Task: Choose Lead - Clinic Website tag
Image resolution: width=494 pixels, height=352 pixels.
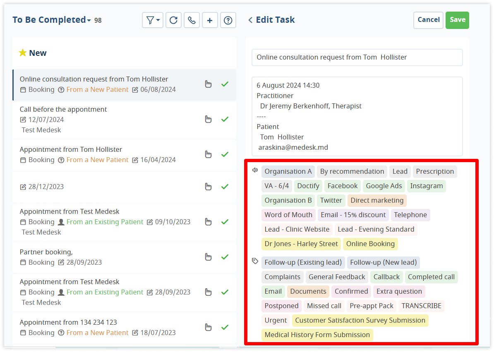Action: pos(297,230)
